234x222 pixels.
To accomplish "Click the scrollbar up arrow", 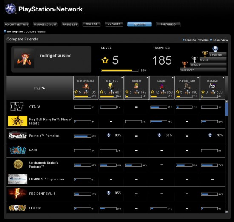I will 227,102.
